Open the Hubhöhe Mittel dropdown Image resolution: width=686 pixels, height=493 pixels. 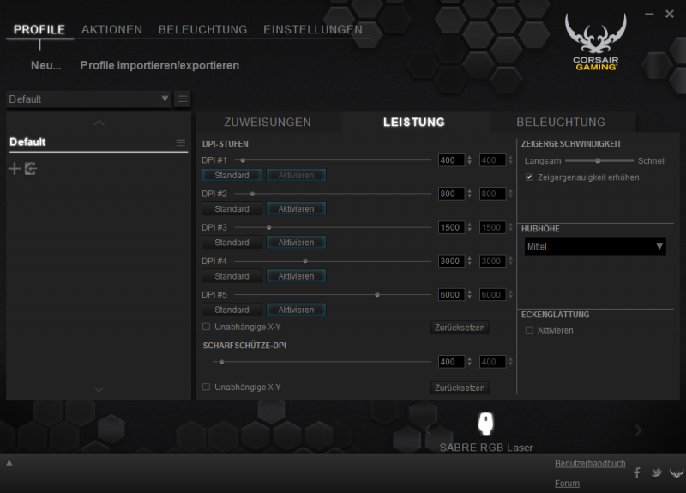point(595,247)
